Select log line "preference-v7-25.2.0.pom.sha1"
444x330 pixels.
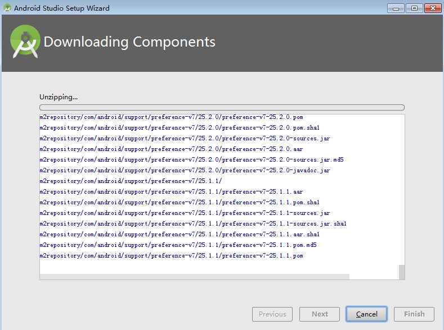180,128
